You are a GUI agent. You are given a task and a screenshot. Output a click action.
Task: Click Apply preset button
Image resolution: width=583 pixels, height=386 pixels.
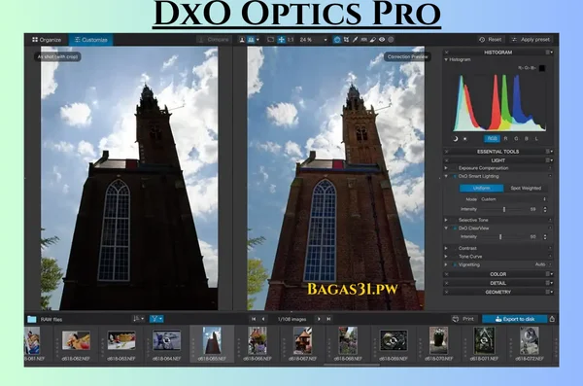click(x=531, y=40)
